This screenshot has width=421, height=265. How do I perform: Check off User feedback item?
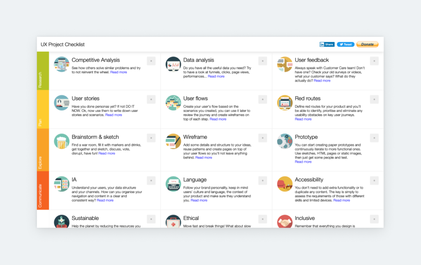[x=374, y=61]
